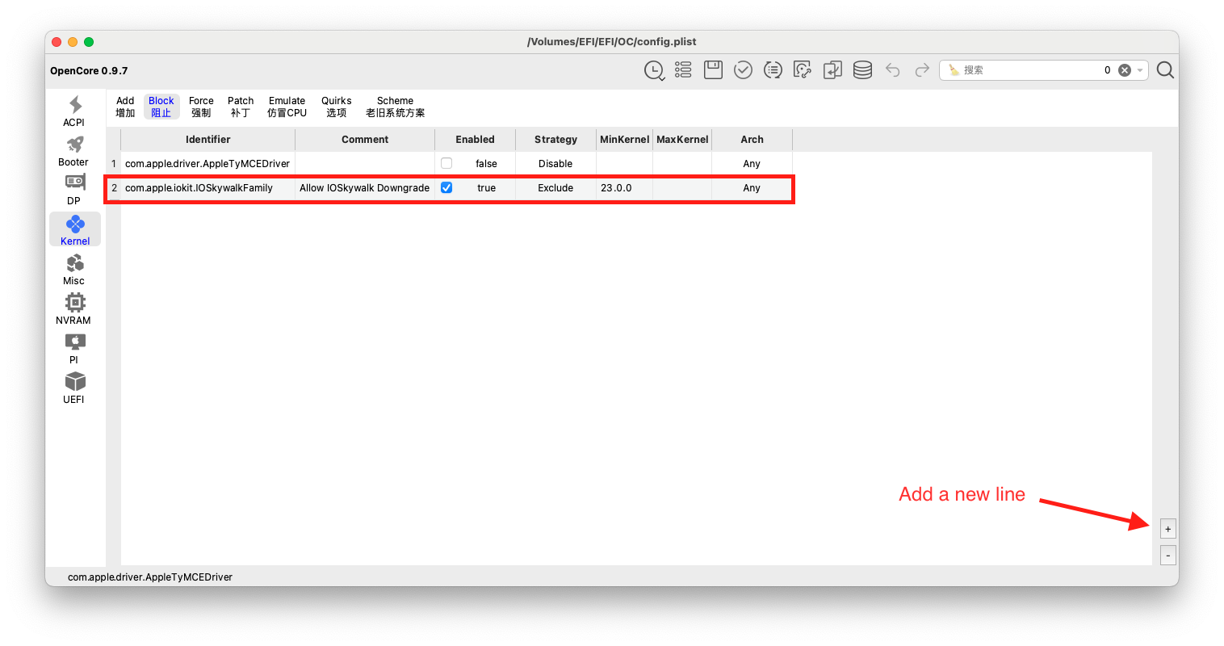Open the UEFI section
The image size is (1224, 646).
[74, 388]
